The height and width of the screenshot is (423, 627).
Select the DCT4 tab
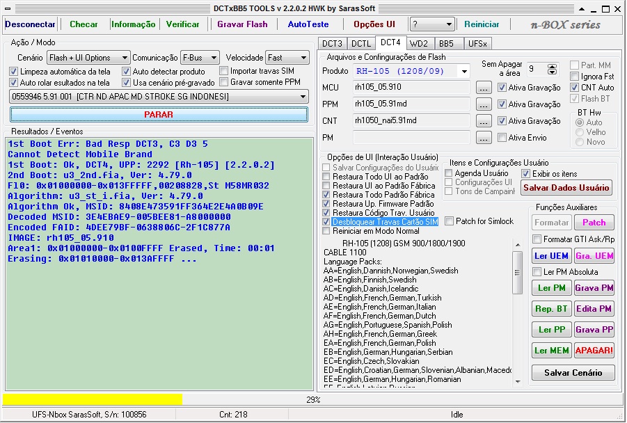tap(390, 42)
